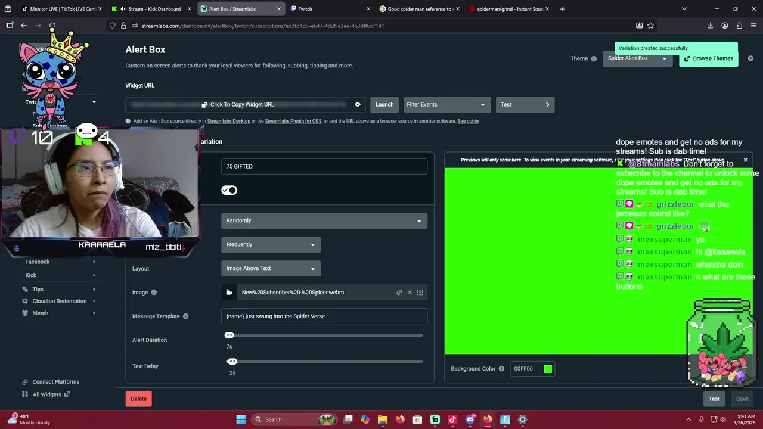Click bottom Test button
The height and width of the screenshot is (429, 763).
point(714,399)
